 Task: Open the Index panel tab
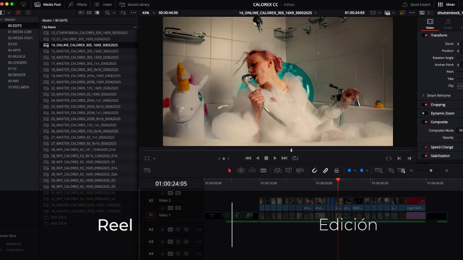click(103, 5)
